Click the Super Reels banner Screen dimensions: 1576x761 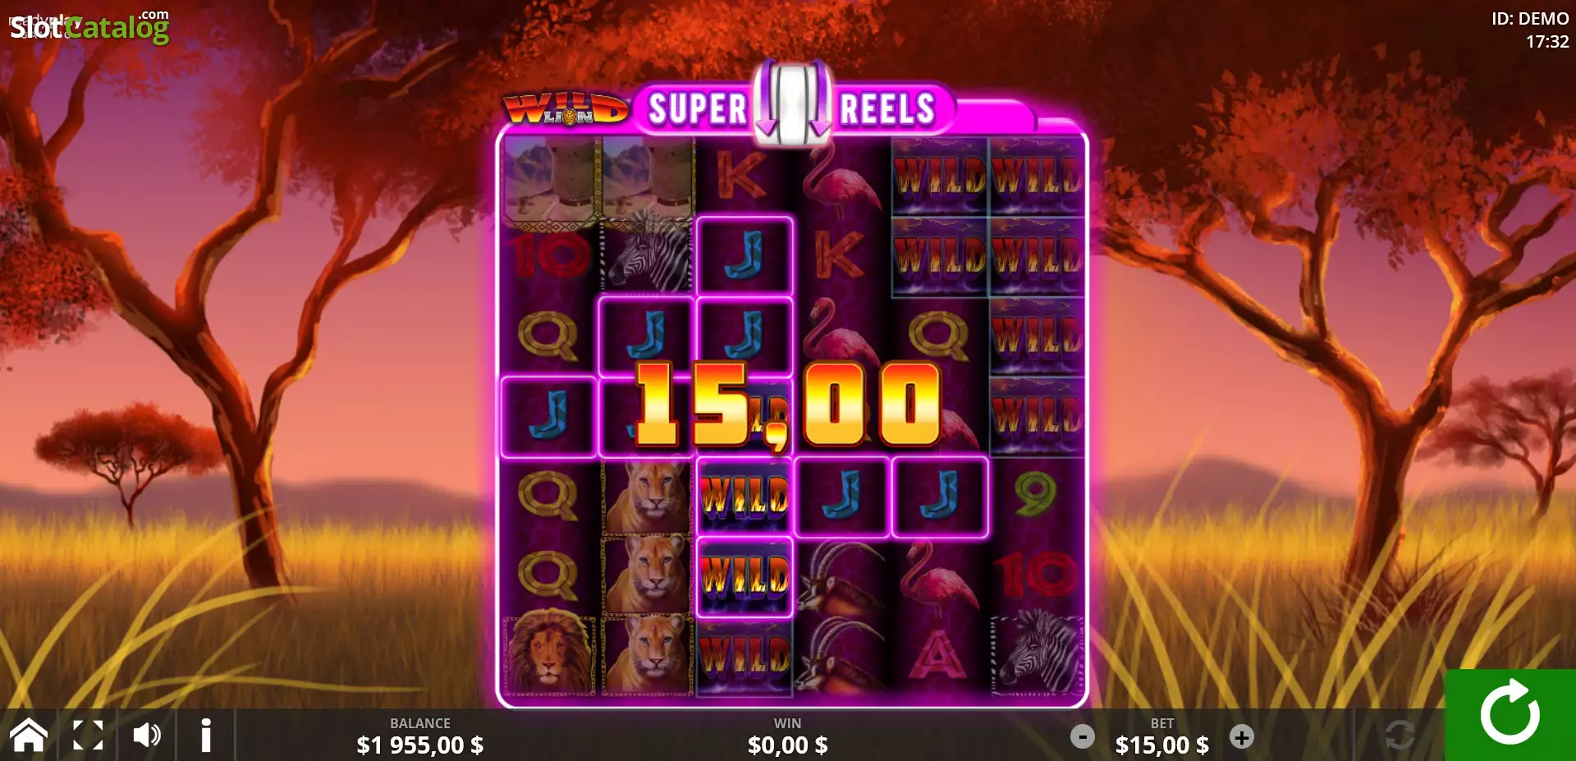(x=792, y=108)
